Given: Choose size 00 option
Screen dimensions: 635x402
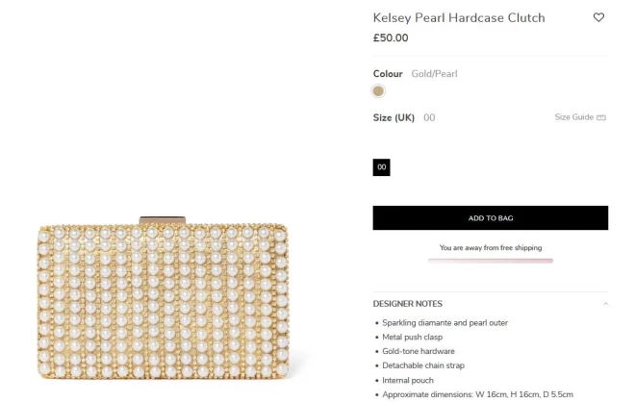Looking at the screenshot, I should pos(381,167).
